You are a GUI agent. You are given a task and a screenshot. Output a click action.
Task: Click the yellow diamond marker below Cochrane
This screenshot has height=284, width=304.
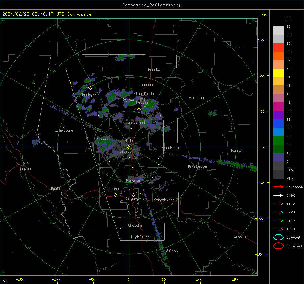(x=116, y=195)
